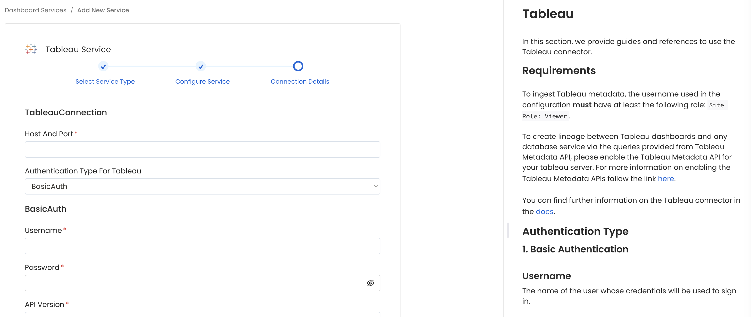
Task: Open the Authentication Type For Tableau dropdown
Action: (x=202, y=186)
